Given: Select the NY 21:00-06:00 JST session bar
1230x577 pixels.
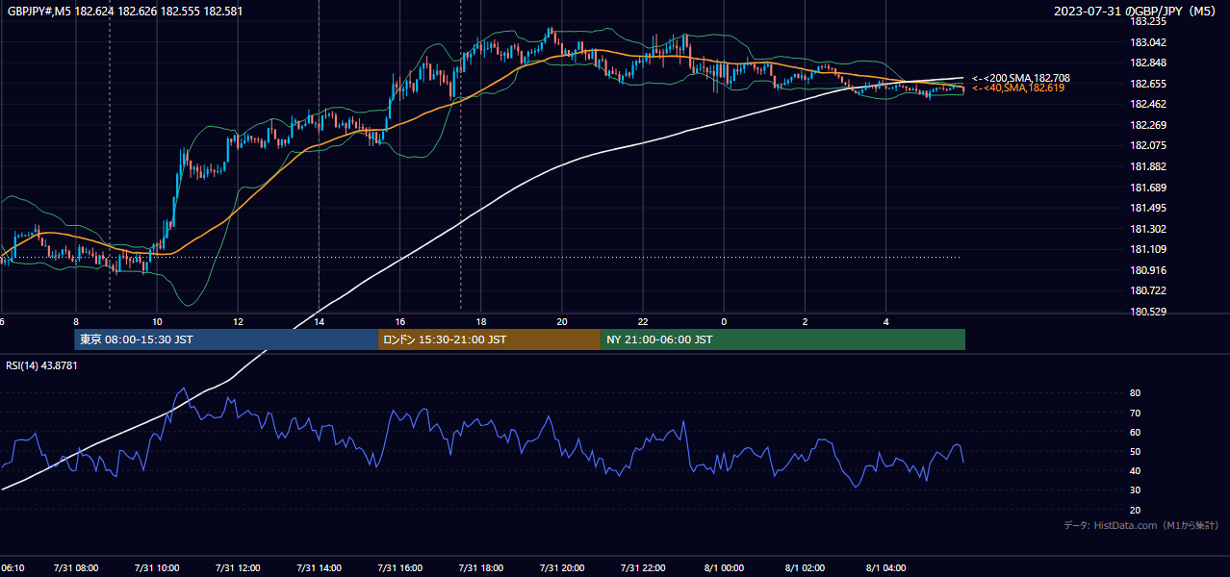Looking at the screenshot, I should tap(782, 339).
